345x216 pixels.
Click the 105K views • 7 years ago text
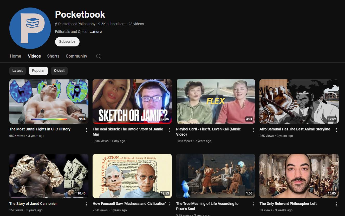click(193, 141)
